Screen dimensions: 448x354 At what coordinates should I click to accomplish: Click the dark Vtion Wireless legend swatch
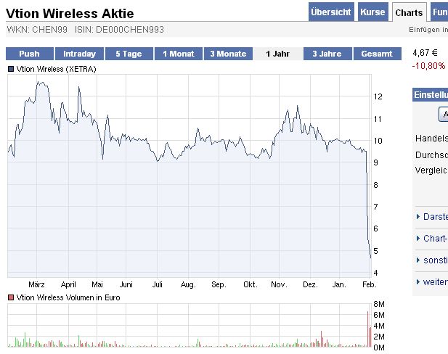tap(11, 69)
